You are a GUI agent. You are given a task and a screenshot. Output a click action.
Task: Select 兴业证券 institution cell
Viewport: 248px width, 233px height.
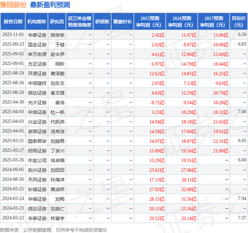click(x=37, y=122)
